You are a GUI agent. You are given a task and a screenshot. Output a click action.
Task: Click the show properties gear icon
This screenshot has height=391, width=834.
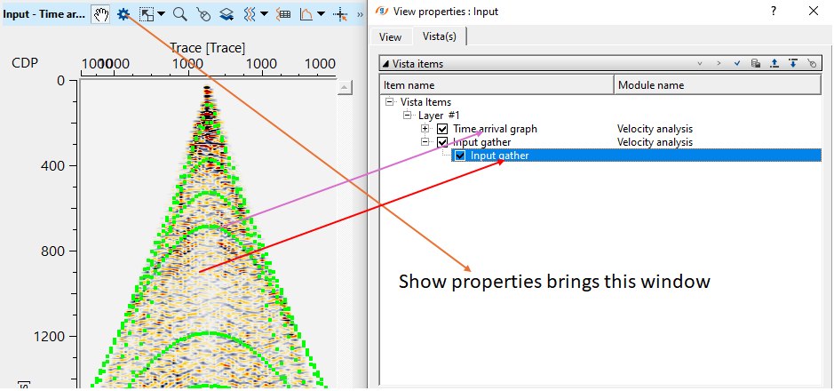(x=124, y=14)
